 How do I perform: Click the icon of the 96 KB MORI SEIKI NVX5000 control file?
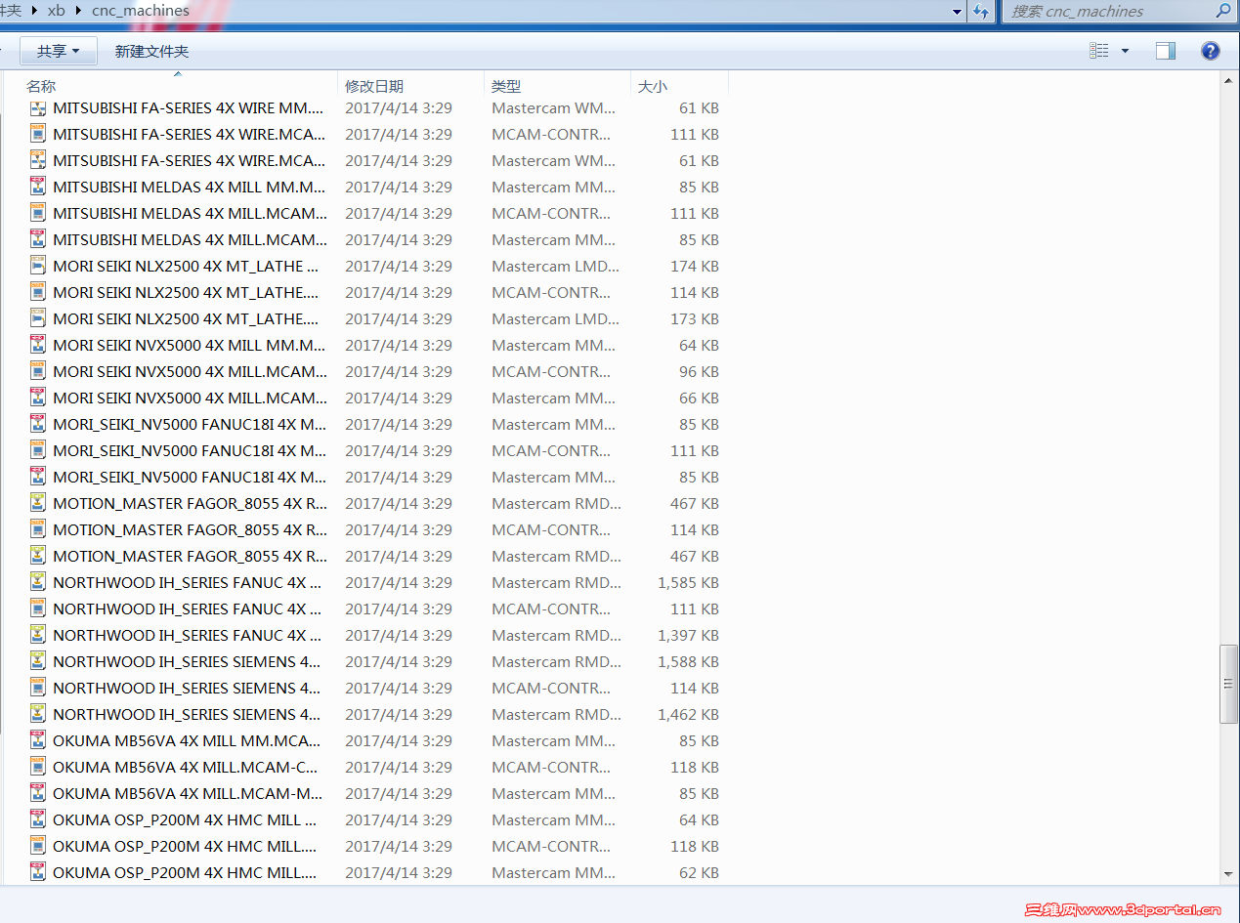(x=37, y=371)
